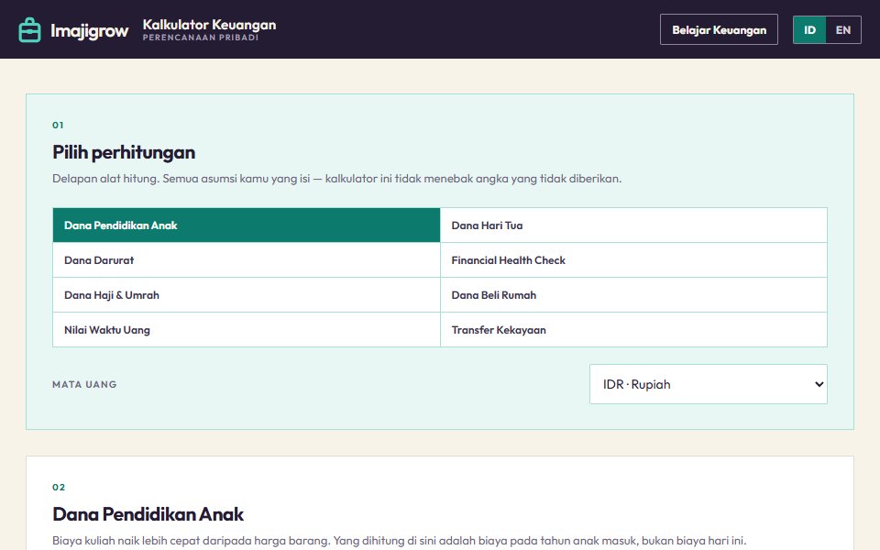Screen dimensions: 880x550
Task: Click the Kalkulator Keuangan header title
Action: [x=209, y=25]
